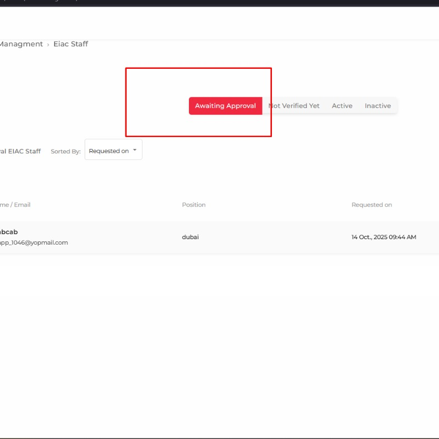Click the caret arrow in Sorted By box
This screenshot has width=439, height=439.
click(x=135, y=150)
